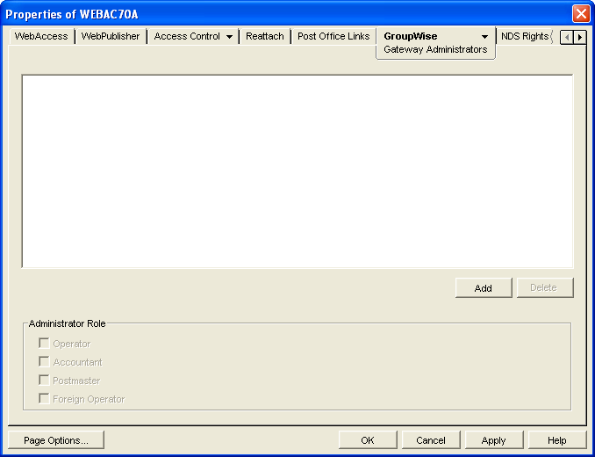Open Page Options

coord(56,440)
